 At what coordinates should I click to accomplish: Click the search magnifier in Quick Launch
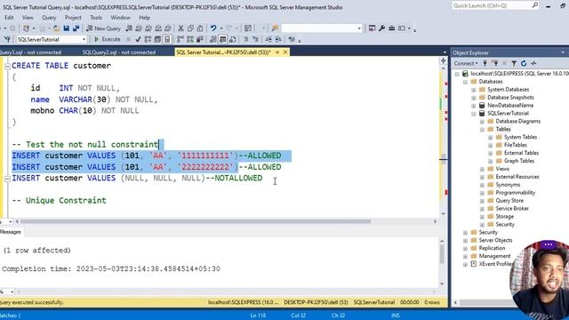coord(535,5)
